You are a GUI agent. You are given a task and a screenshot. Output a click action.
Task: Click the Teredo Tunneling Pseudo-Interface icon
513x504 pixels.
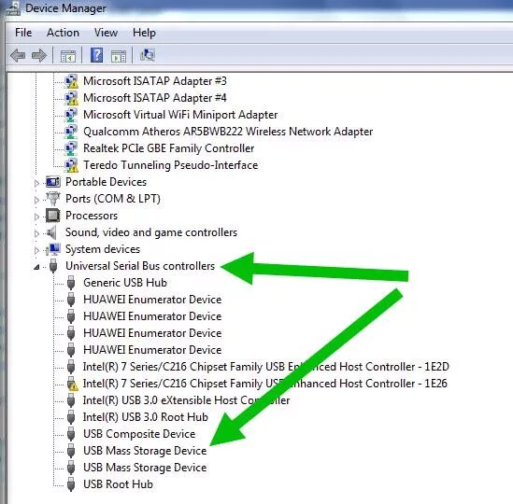coord(71,165)
